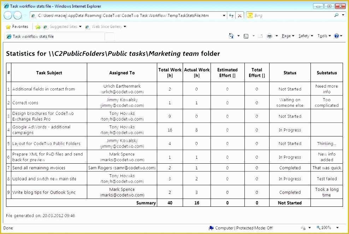Click the Summary total work value 40
The width and height of the screenshot is (349, 234).
pyautogui.click(x=170, y=203)
